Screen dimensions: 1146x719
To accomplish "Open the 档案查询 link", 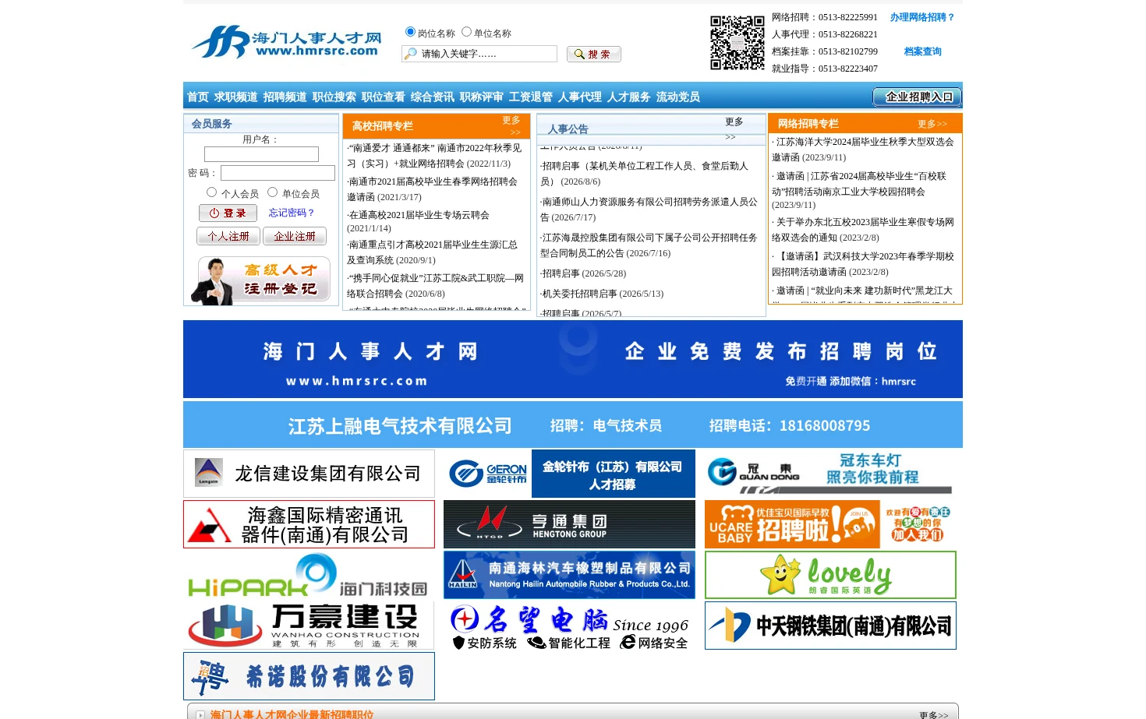I will (923, 51).
